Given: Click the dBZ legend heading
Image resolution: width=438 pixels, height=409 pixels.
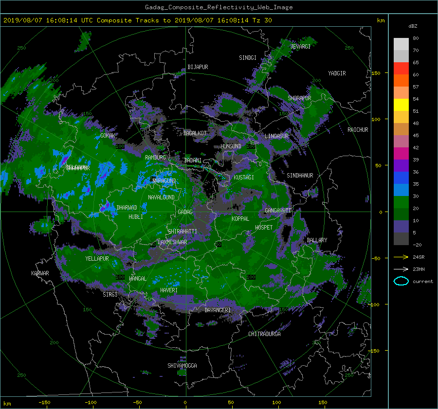Looking at the screenshot, I should (413, 26).
